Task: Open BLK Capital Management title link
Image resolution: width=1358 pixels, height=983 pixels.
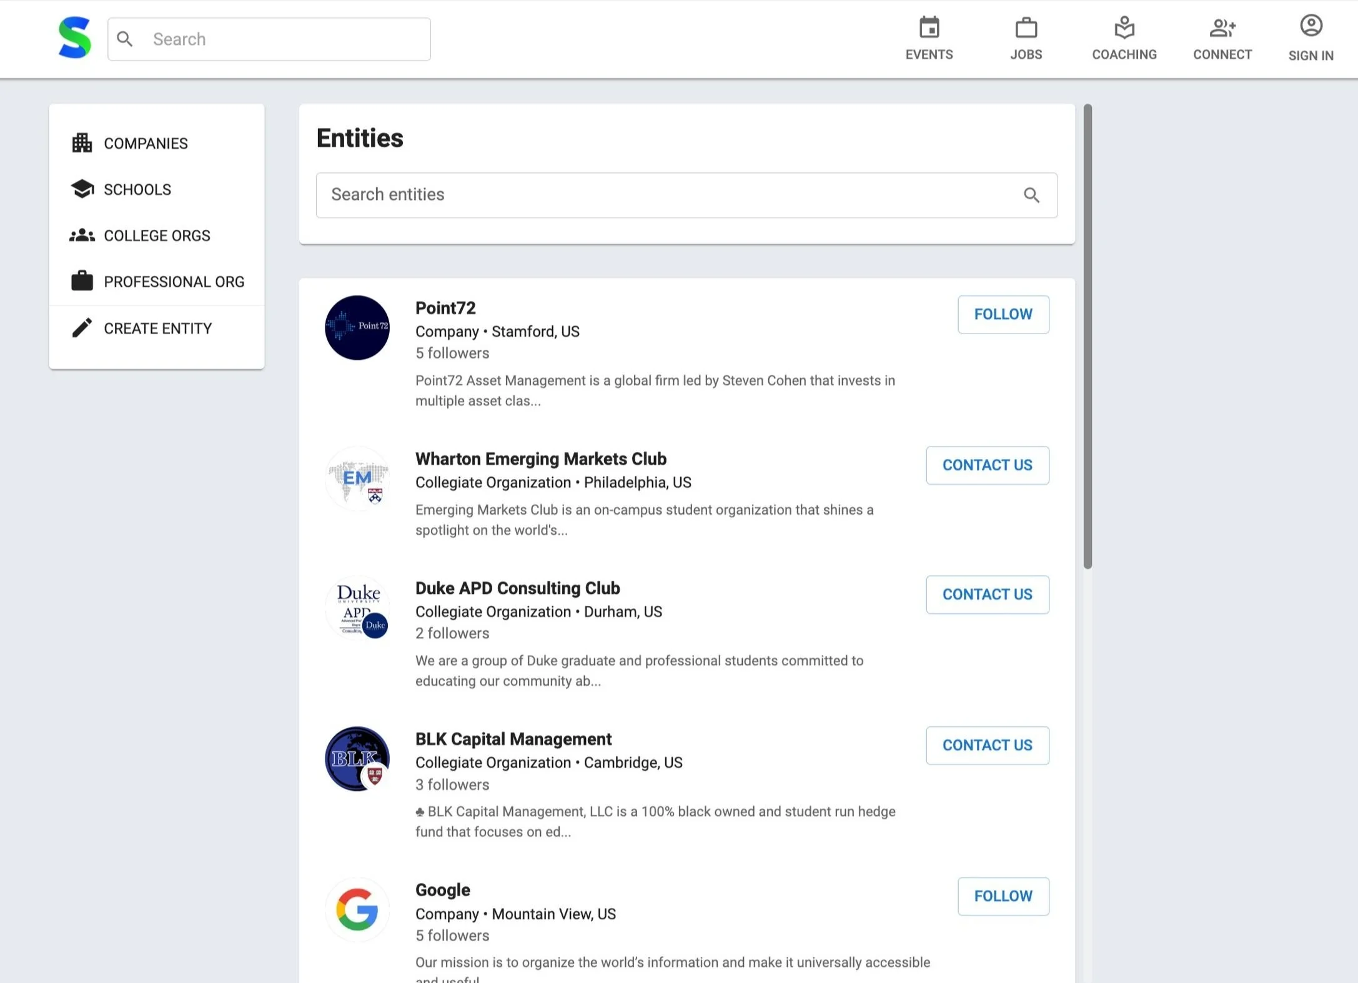Action: 513,739
